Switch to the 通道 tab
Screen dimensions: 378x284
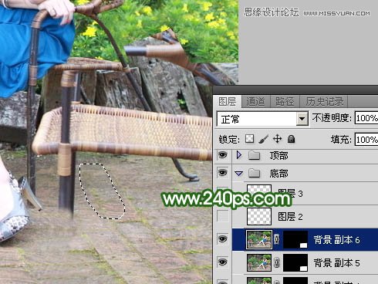coord(255,102)
